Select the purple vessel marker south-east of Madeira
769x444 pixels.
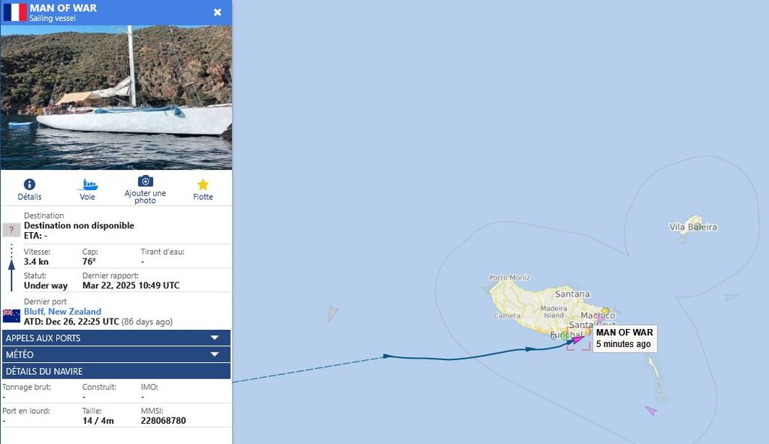pyautogui.click(x=651, y=410)
